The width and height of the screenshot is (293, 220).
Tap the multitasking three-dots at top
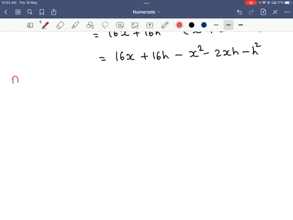[x=146, y=3]
